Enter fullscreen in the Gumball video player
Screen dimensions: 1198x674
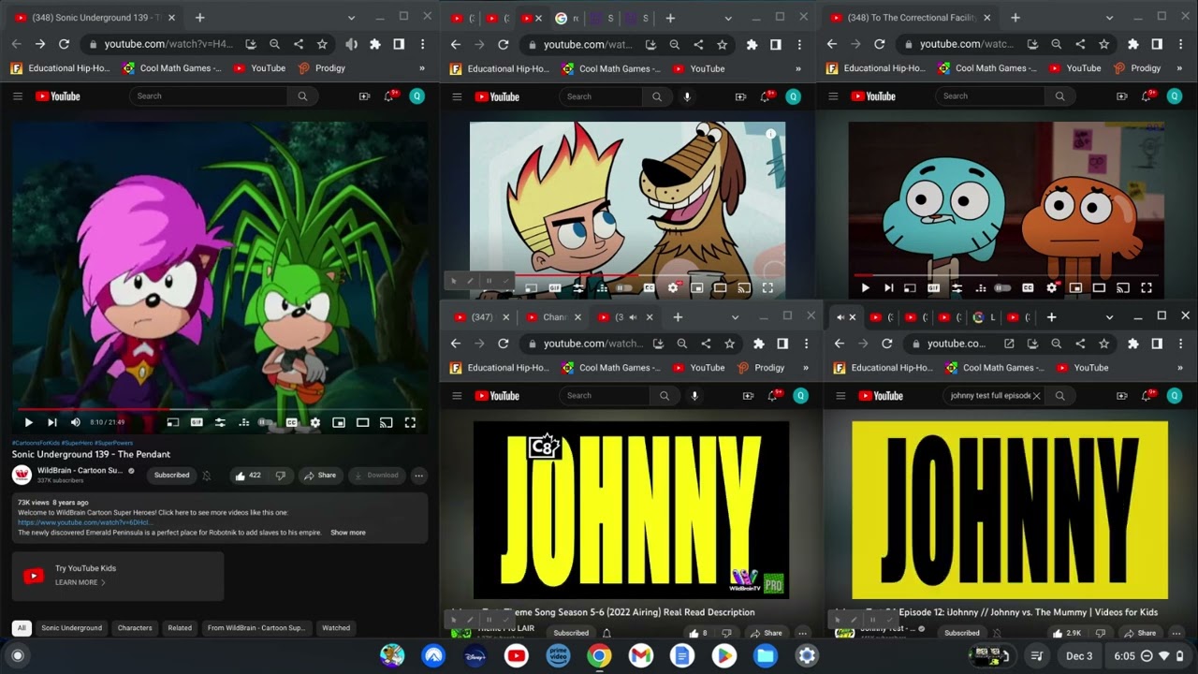click(1147, 287)
